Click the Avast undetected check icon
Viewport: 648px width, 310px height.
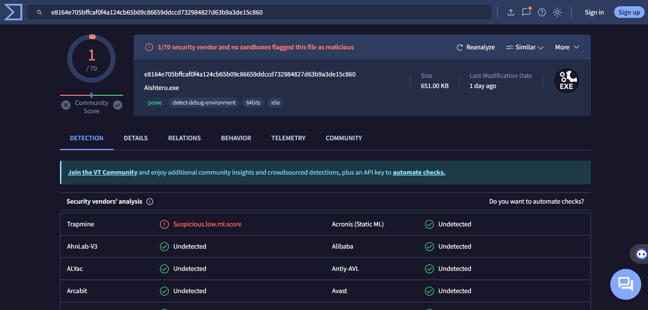coord(429,291)
